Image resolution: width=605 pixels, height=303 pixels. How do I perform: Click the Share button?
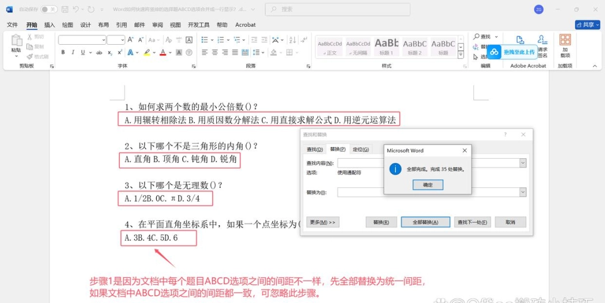coord(588,25)
